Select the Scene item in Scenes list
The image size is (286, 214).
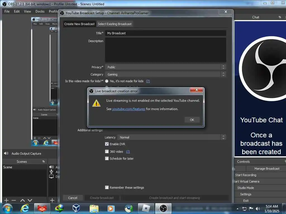pyautogui.click(x=24, y=167)
